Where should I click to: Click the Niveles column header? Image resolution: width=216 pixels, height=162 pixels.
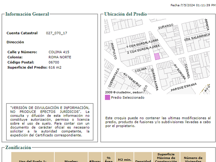pos(71,161)
